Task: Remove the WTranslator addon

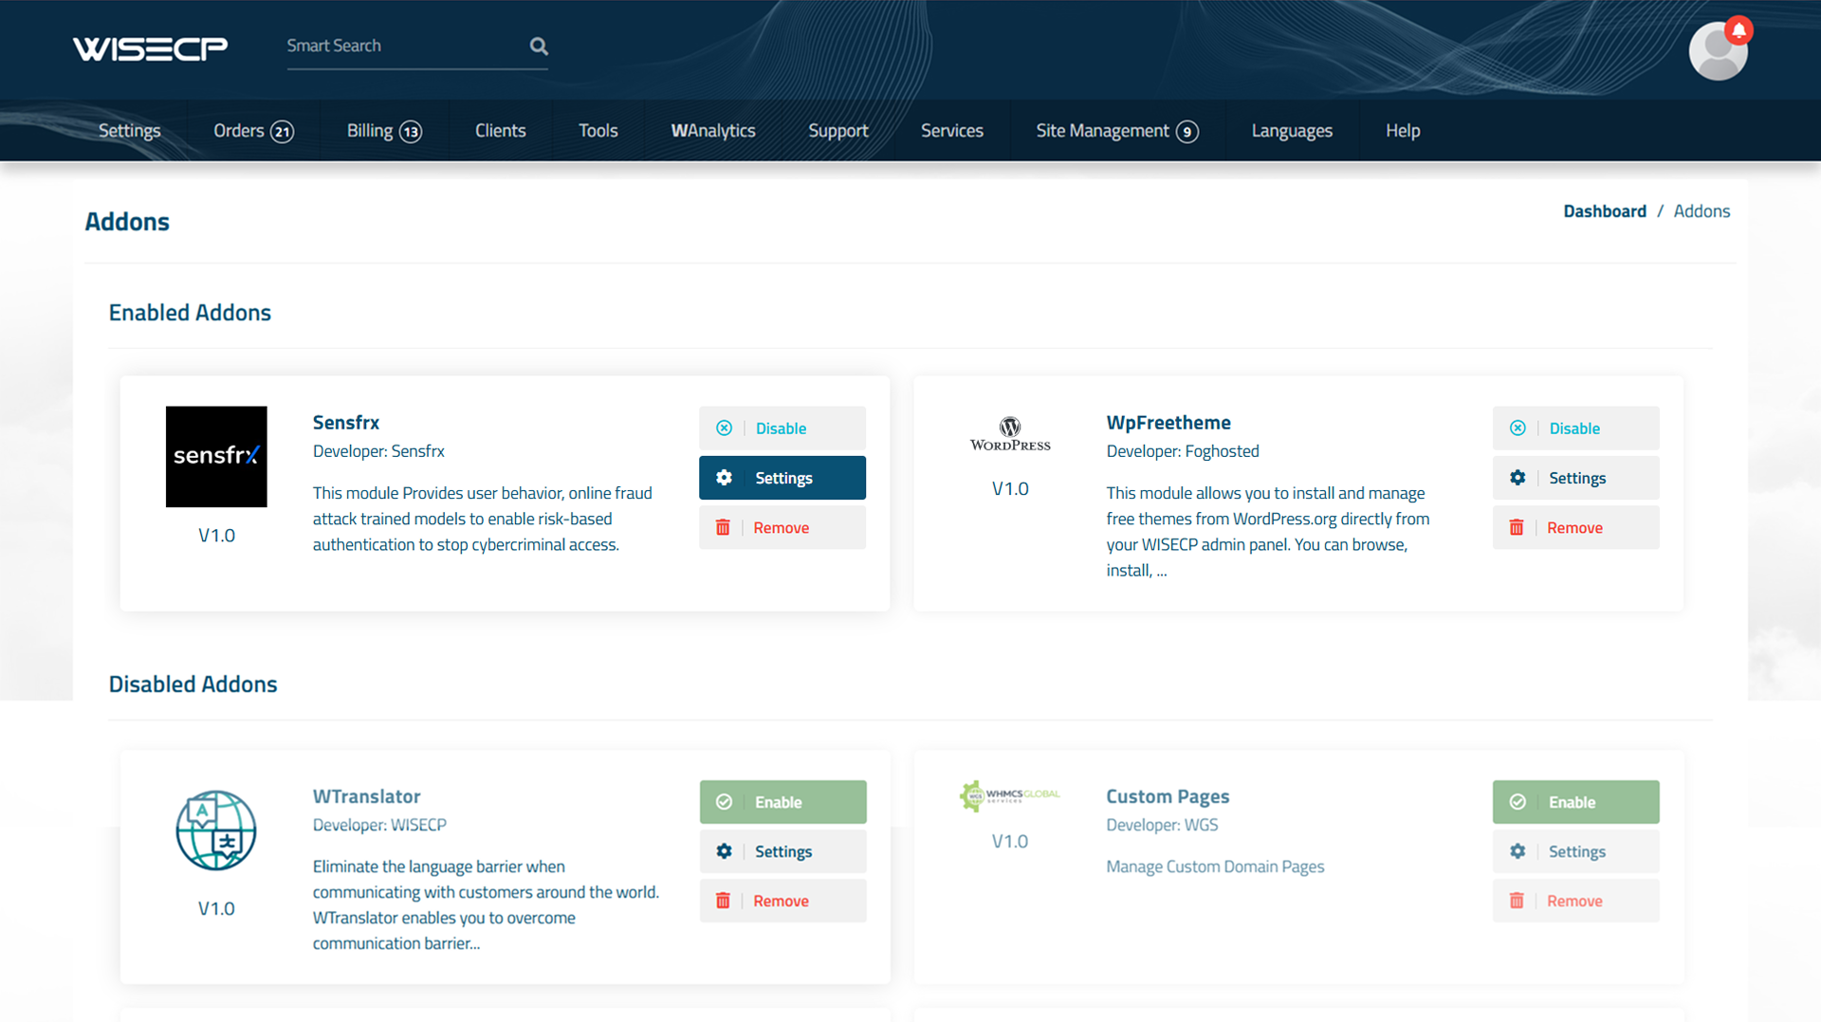Action: click(x=782, y=901)
